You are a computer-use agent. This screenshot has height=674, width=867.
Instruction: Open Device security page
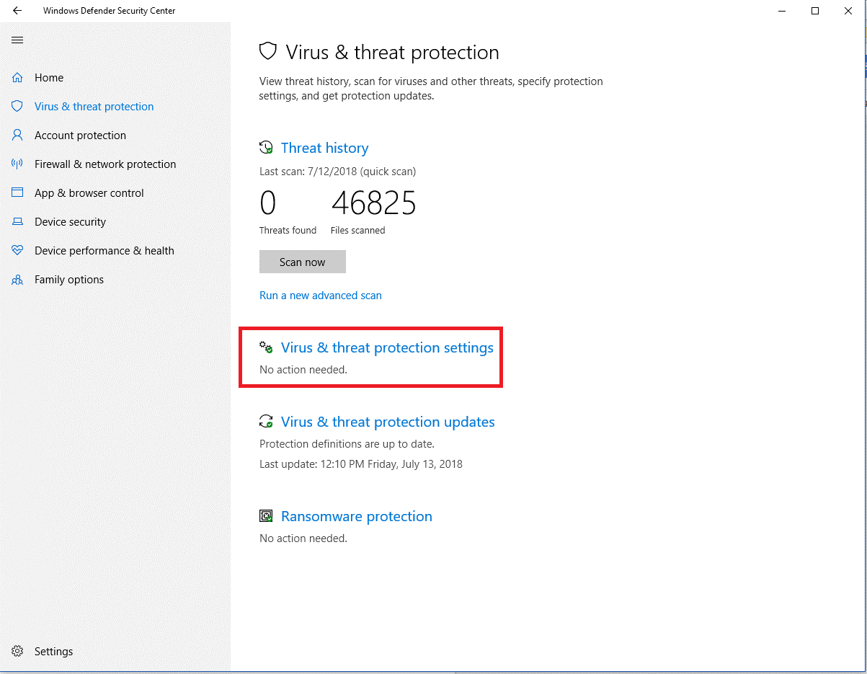(x=70, y=222)
